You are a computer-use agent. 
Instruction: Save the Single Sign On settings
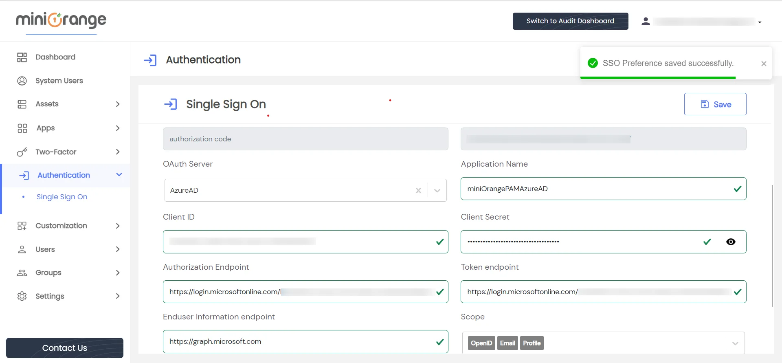[x=715, y=104]
